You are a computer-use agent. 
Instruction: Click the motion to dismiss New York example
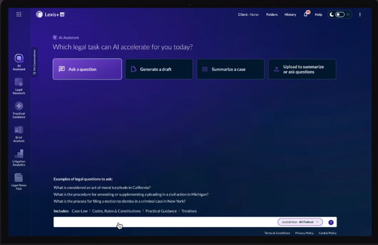pos(120,201)
